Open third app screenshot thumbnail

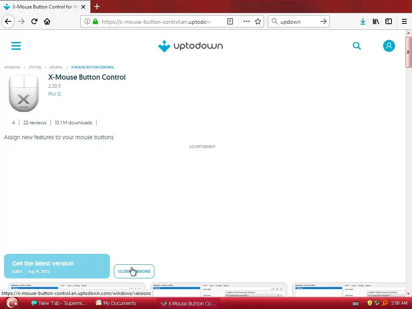pos(349,290)
